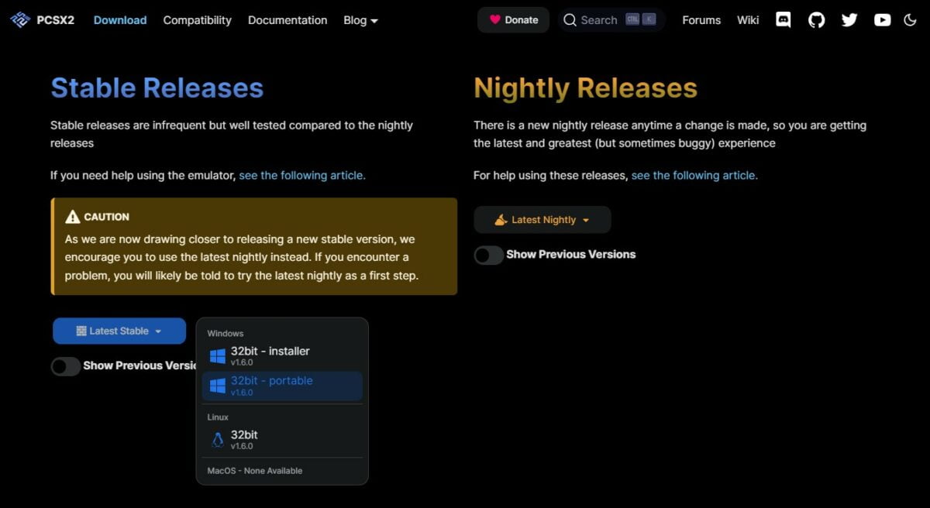
Task: Click the 'Linux' section label
Action: pos(218,417)
